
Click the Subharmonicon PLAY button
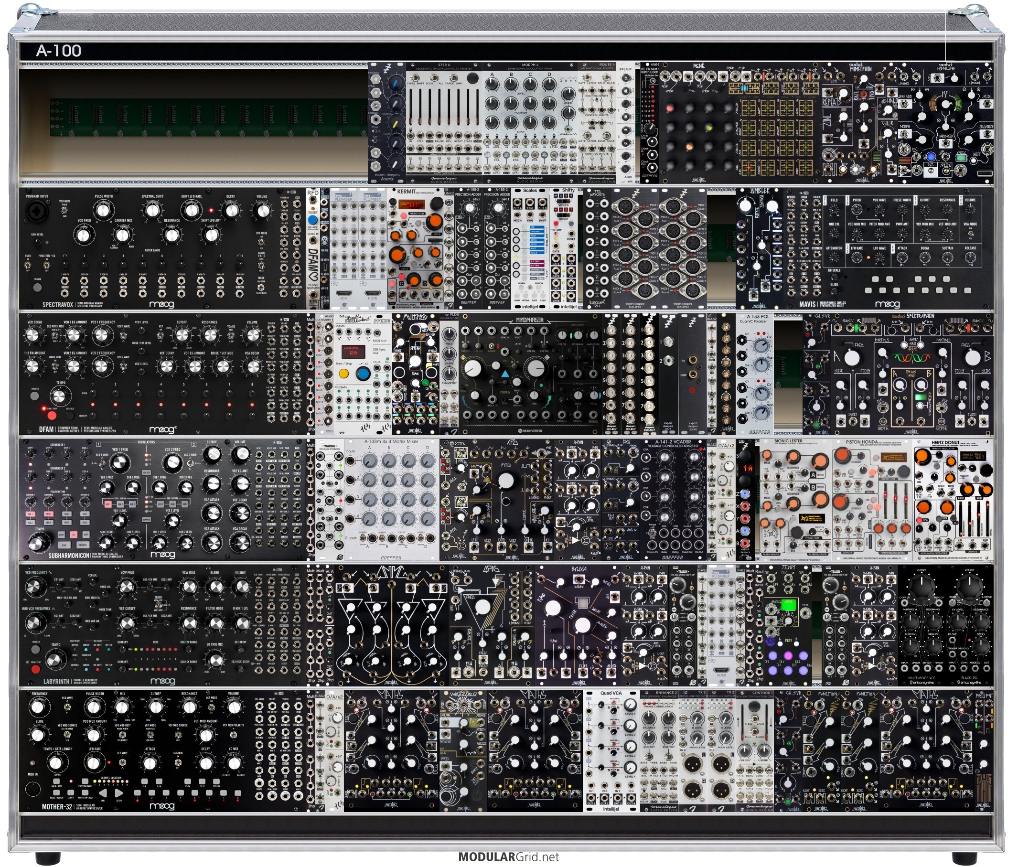pyautogui.click(x=64, y=545)
